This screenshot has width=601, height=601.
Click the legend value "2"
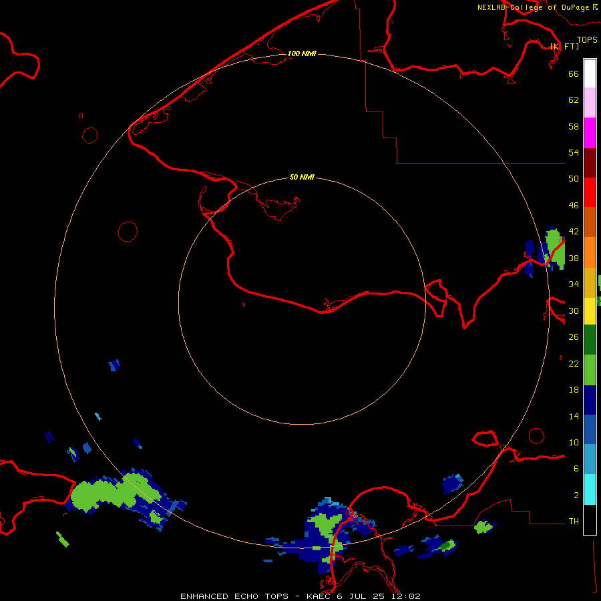tap(576, 495)
